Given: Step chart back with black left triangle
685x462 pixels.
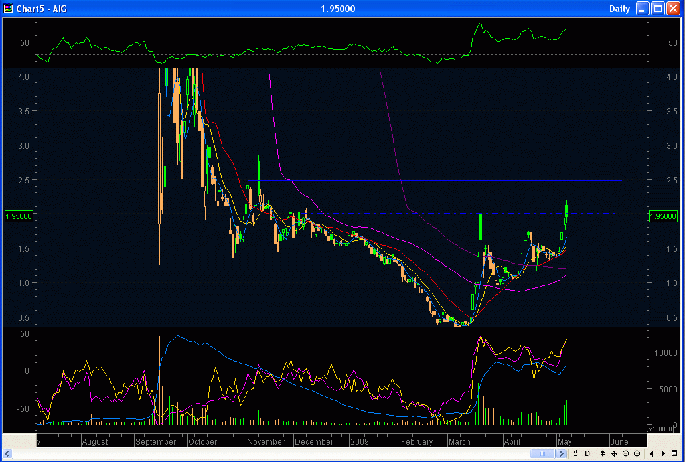Looking at the screenshot, I should click(x=652, y=453).
